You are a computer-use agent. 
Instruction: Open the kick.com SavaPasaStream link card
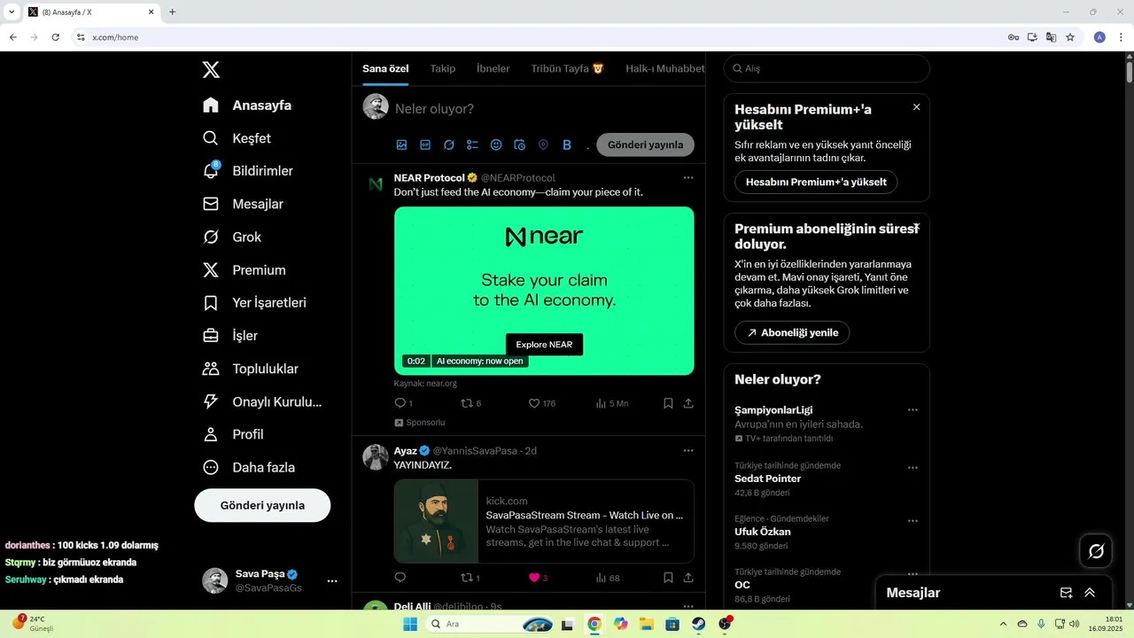pos(544,521)
